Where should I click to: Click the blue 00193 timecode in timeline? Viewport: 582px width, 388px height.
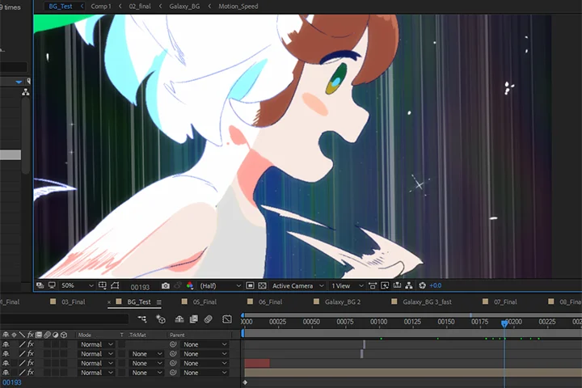pyautogui.click(x=12, y=382)
